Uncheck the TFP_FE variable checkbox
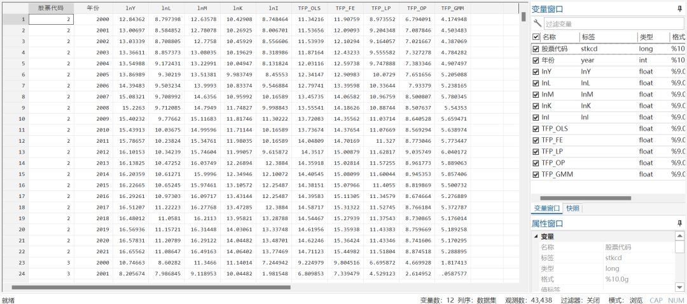Screen dimensions: 687x304 coord(536,140)
